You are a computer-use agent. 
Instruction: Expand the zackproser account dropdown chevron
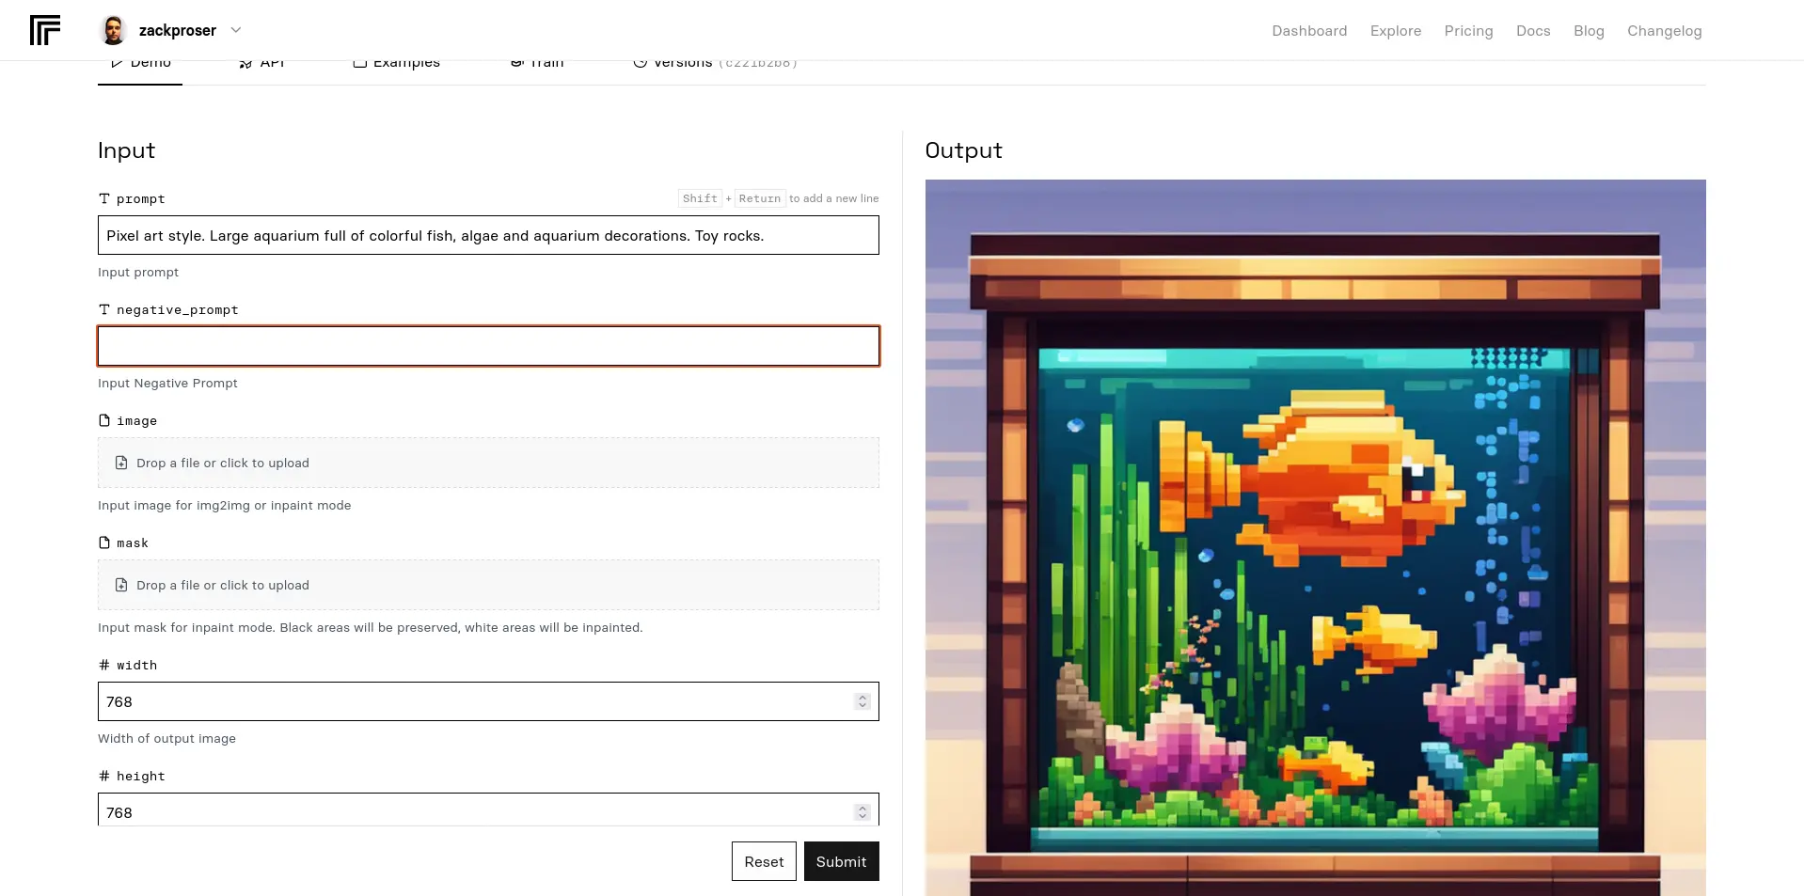(236, 30)
